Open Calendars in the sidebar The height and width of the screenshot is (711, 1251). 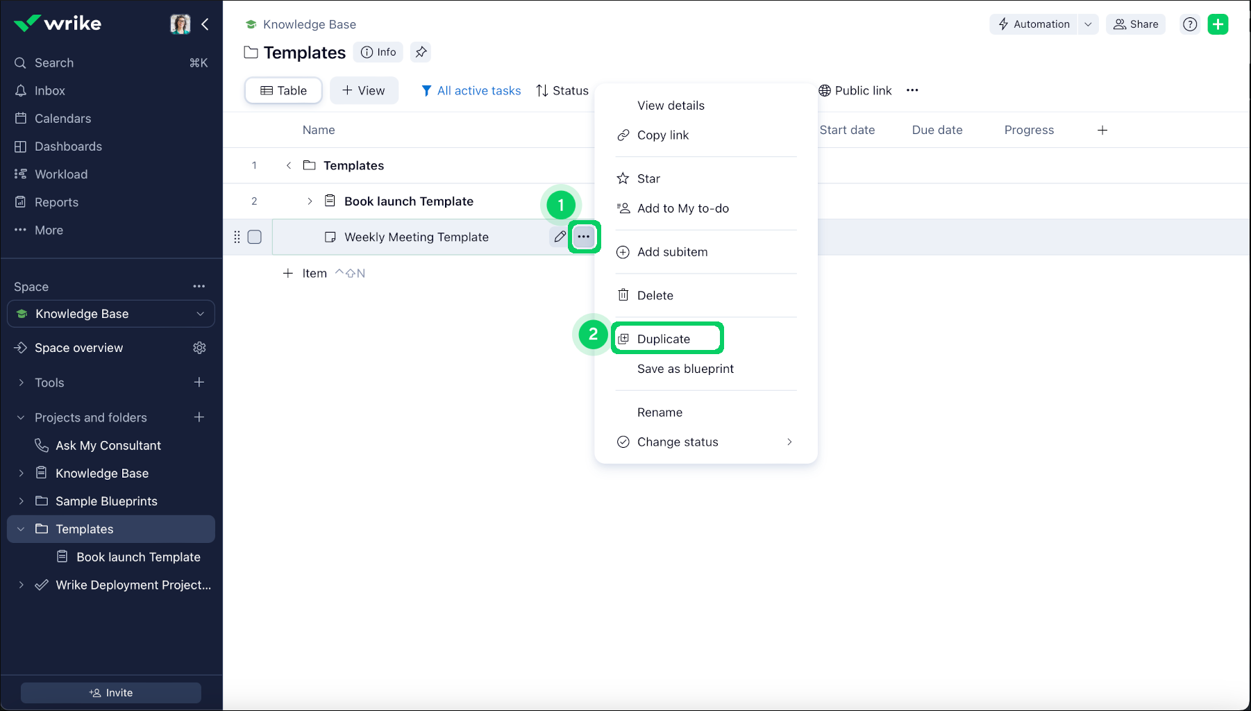(21, 118)
